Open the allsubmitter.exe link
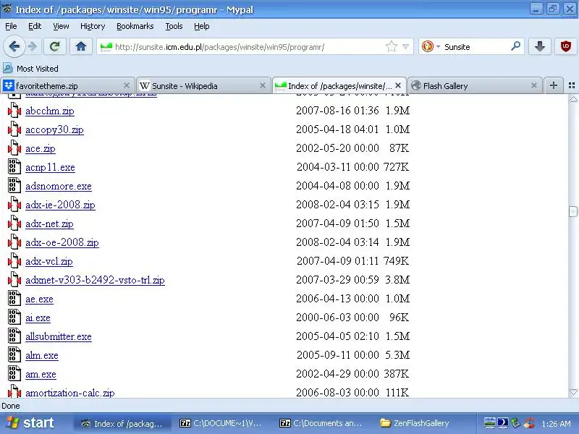 (x=59, y=336)
